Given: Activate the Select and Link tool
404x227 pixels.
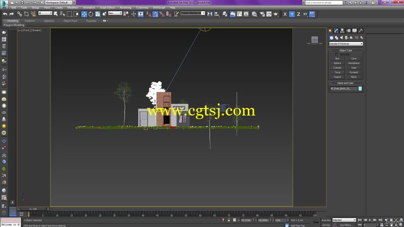Looking at the screenshot, I should pos(19,14).
